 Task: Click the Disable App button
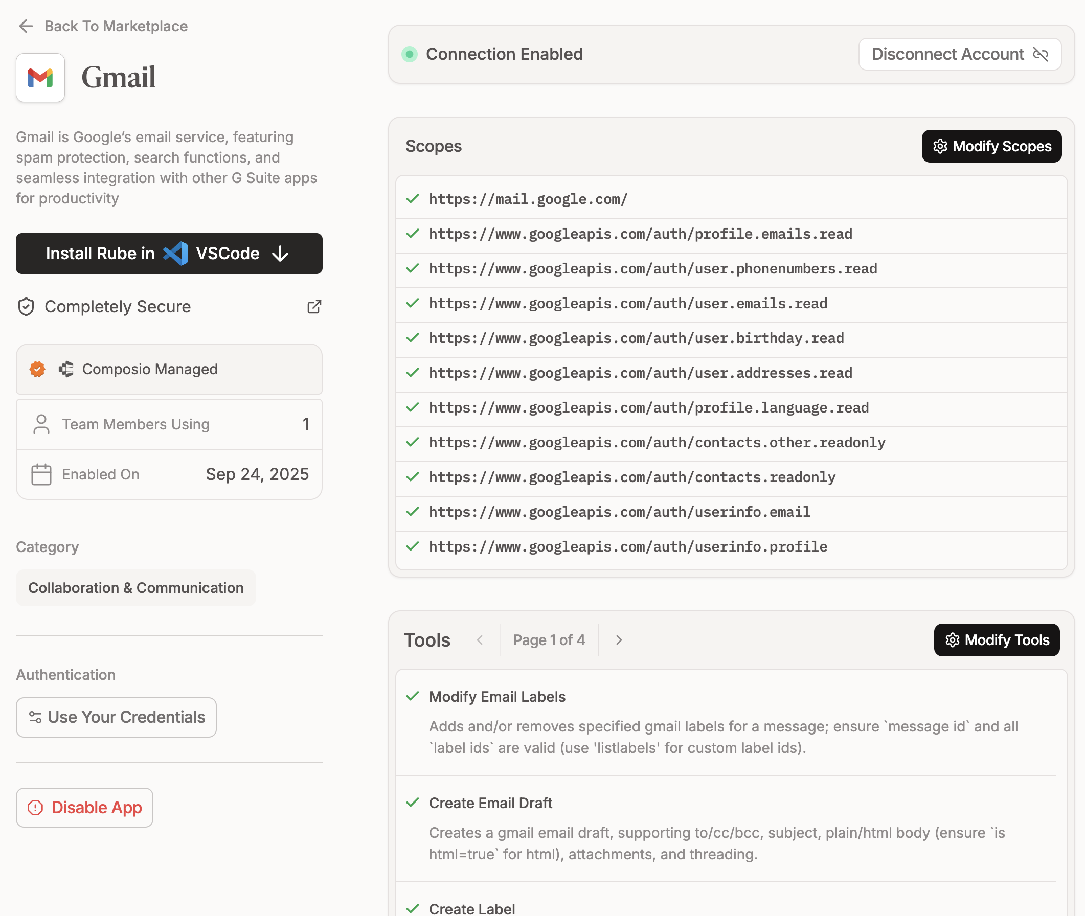(85, 808)
